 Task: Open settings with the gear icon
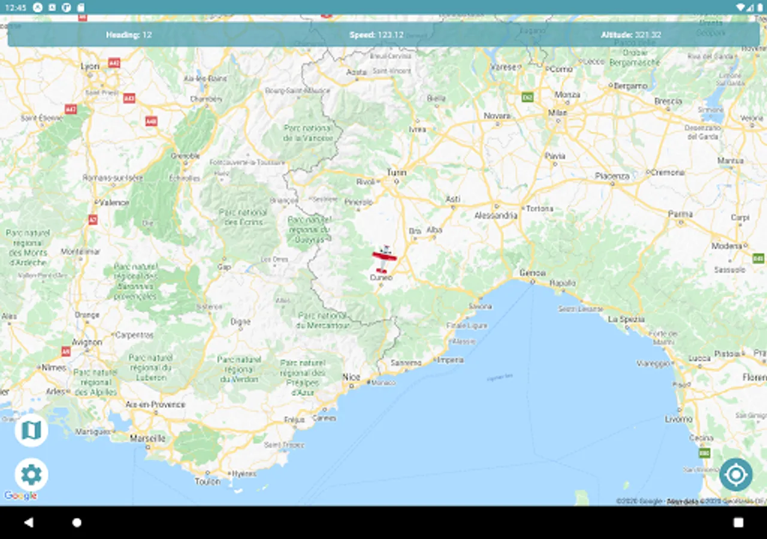[31, 475]
